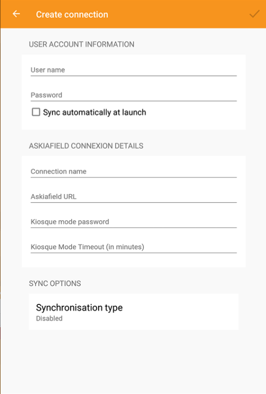
Task: Tap the Disabled synchronisation value
Action: [x=49, y=318]
